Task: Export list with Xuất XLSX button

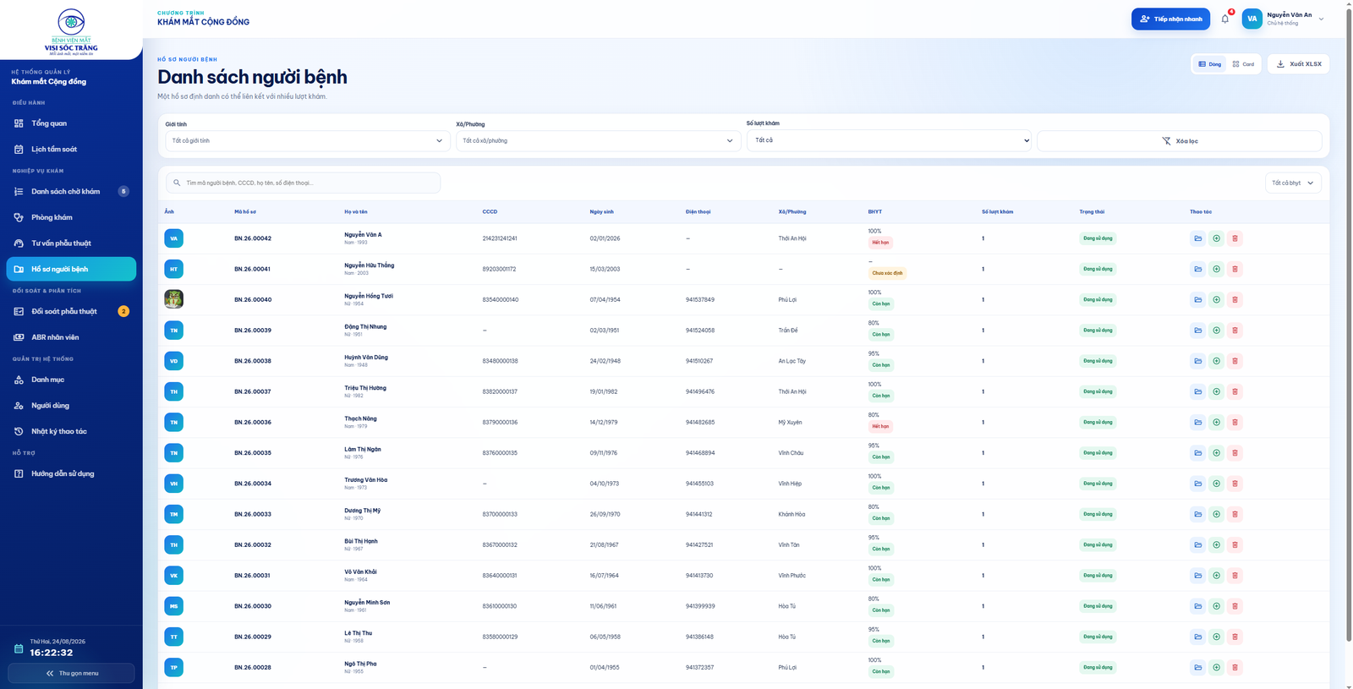Action: (1298, 64)
